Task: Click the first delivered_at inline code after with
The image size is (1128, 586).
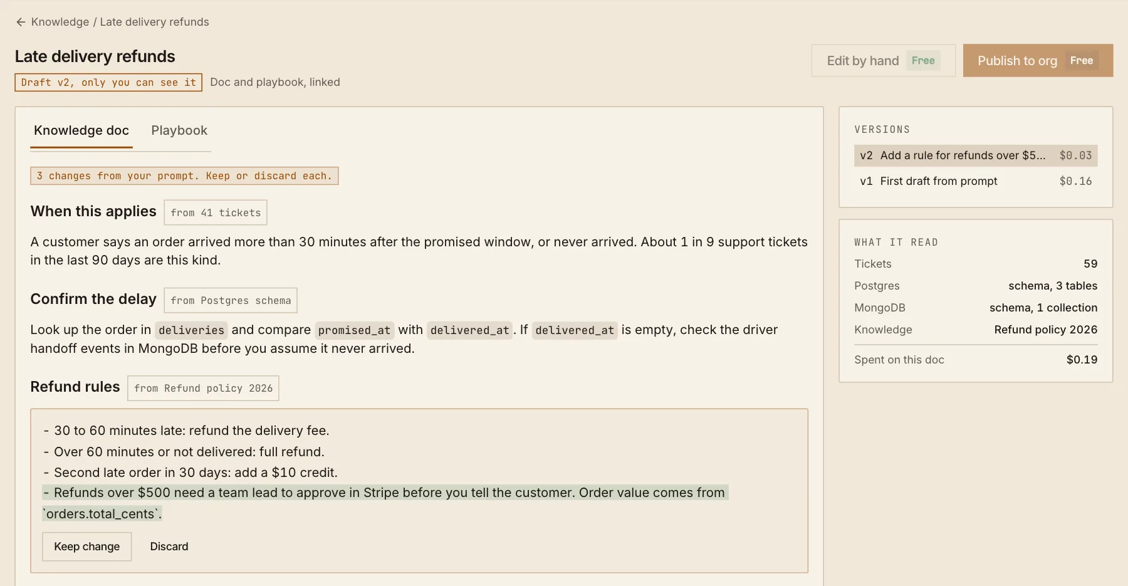Action: tap(469, 330)
